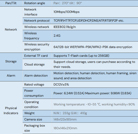Click the Wireless network label
The width and height of the screenshot is (138, 134).
(x=37, y=27)
